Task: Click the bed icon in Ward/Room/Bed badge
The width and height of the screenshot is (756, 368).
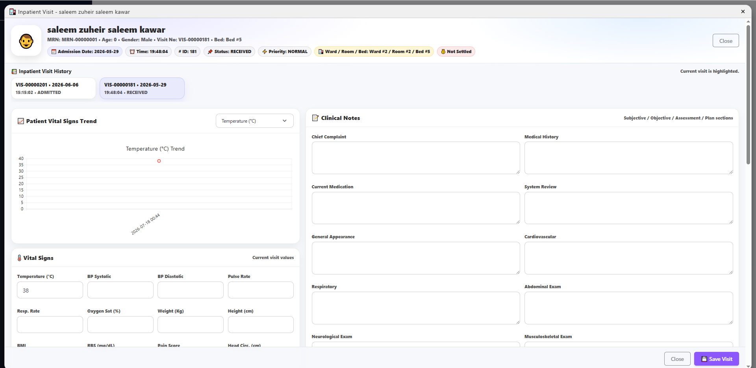Action: click(321, 52)
